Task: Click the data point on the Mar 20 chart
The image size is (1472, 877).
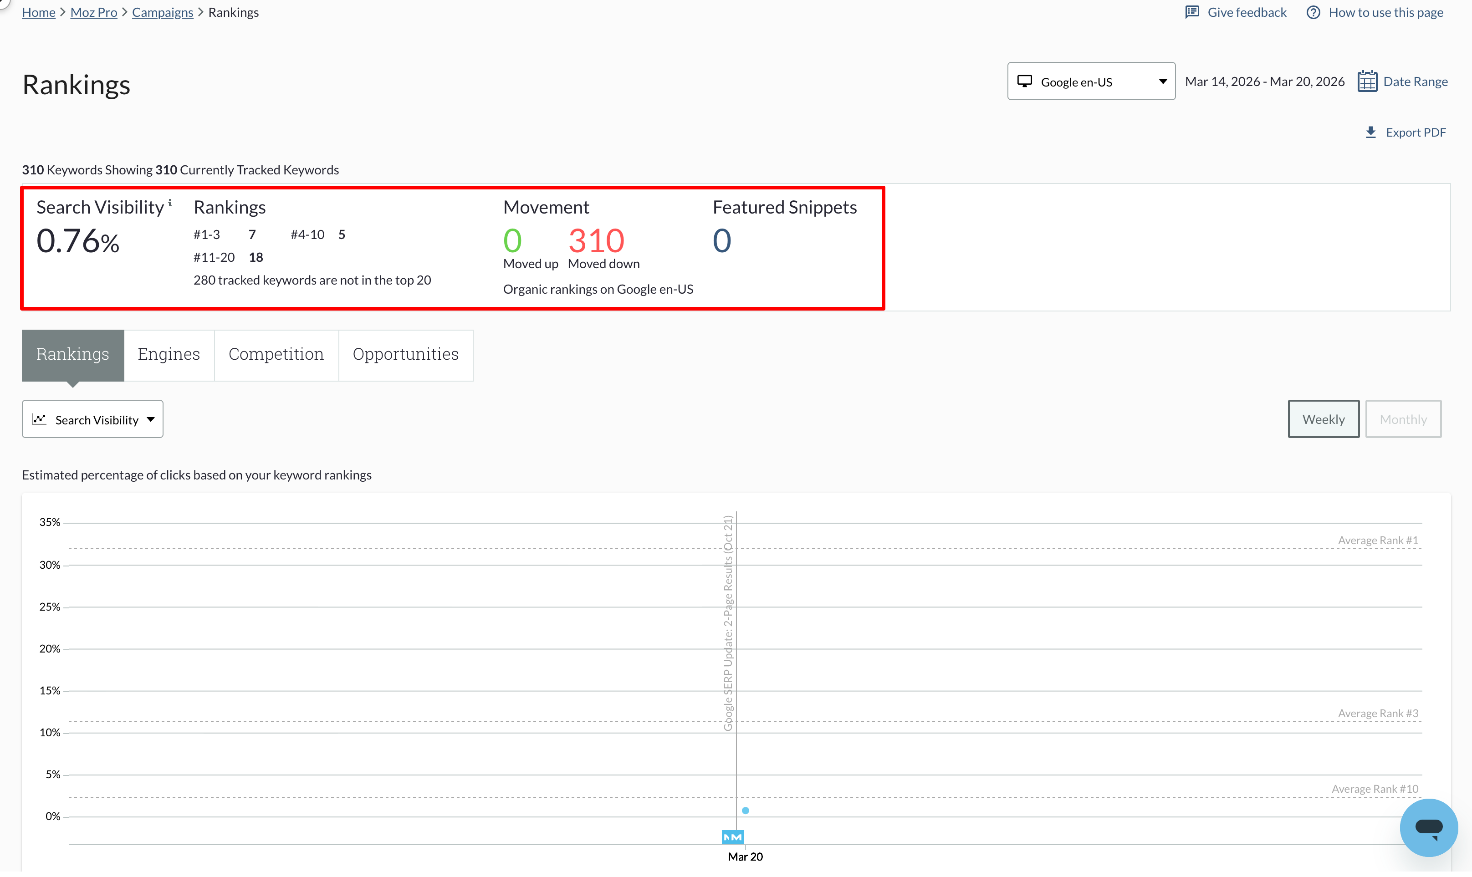Action: (746, 810)
